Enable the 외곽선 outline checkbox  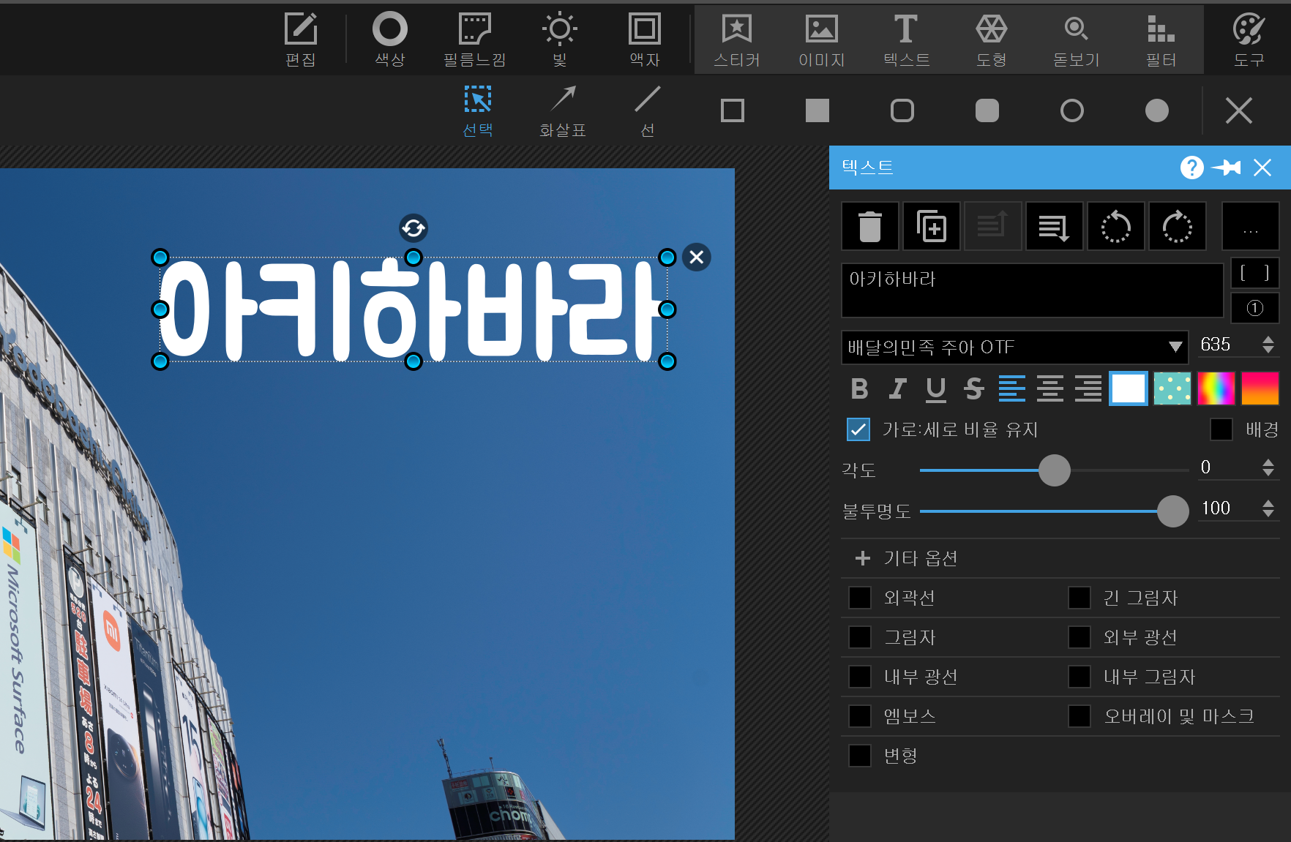pyautogui.click(x=860, y=598)
